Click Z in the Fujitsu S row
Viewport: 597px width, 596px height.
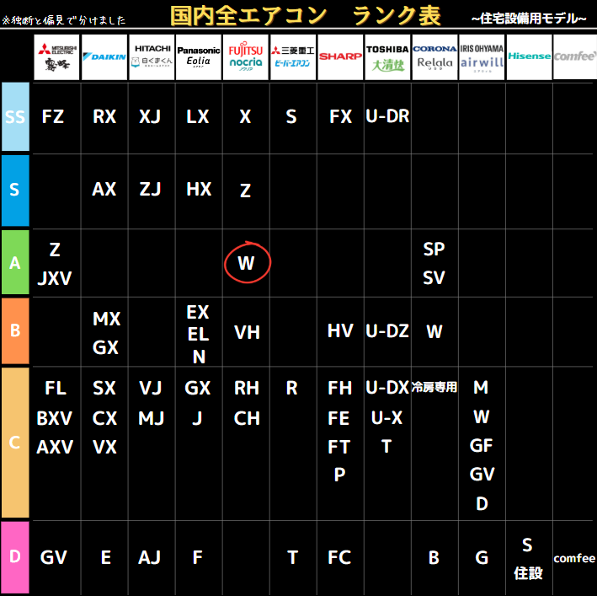click(x=245, y=191)
